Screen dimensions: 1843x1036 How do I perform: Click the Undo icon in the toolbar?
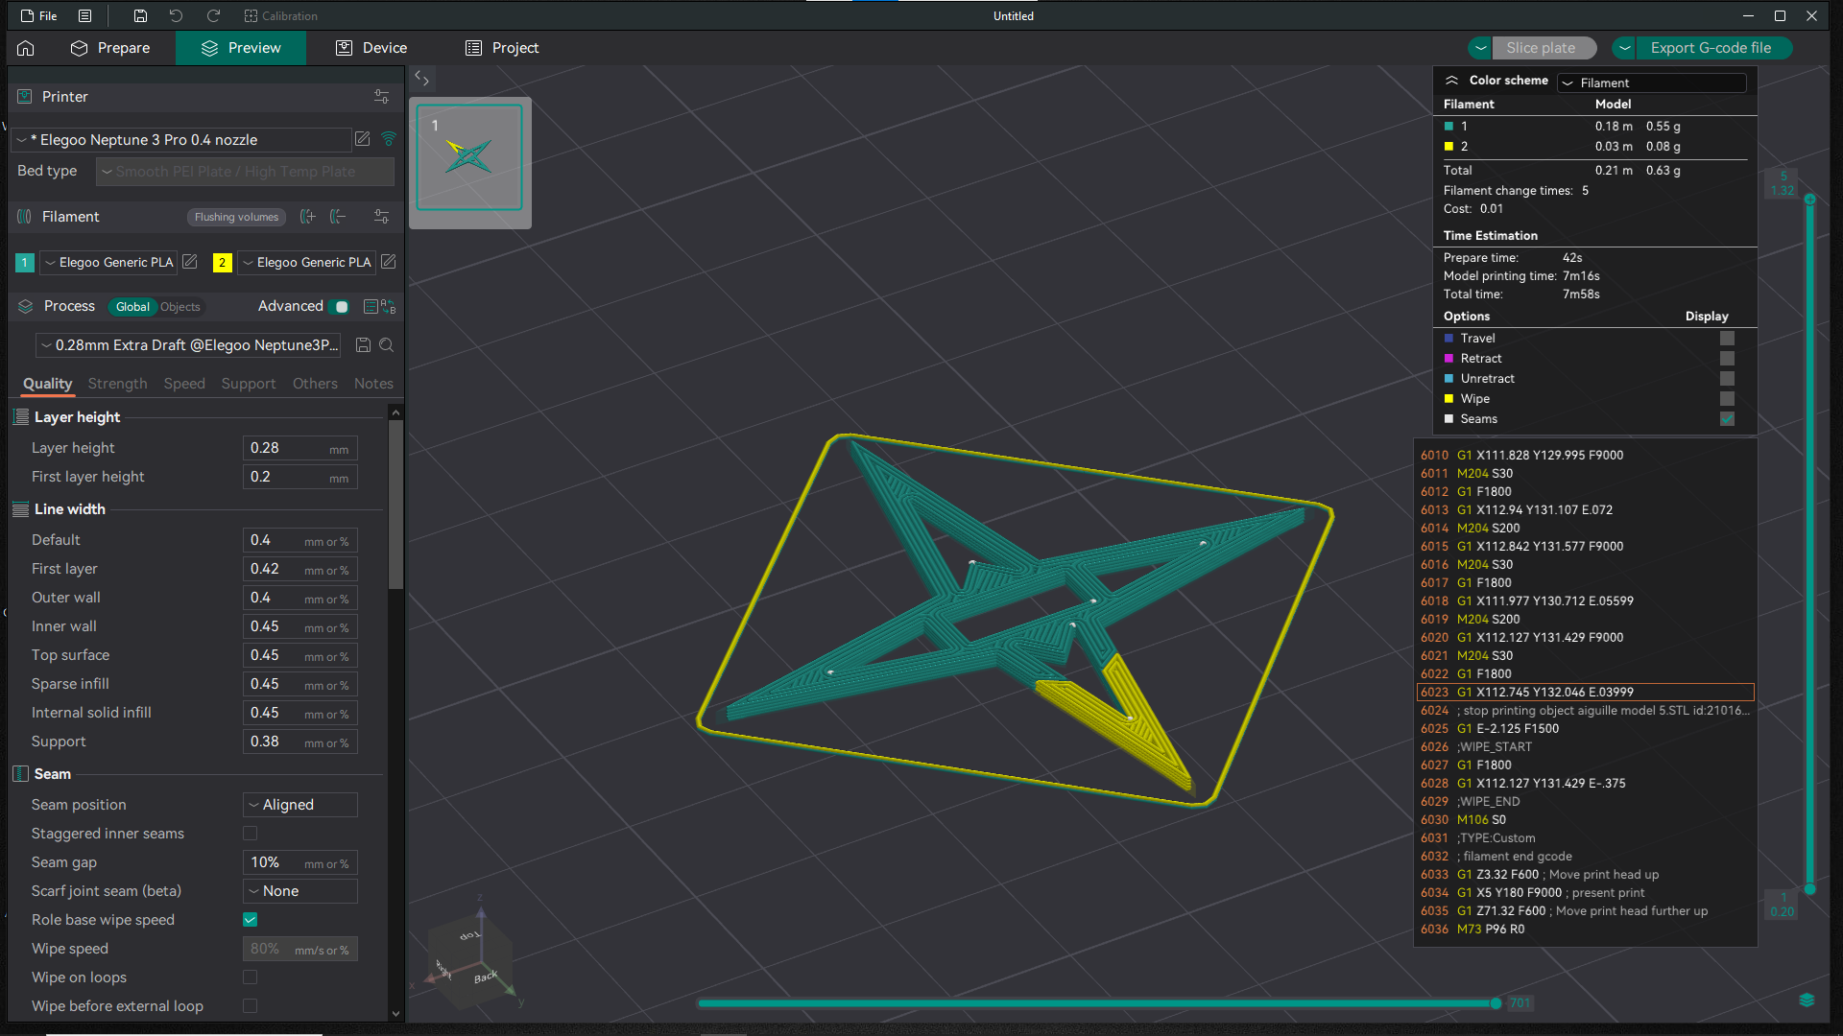(x=175, y=15)
